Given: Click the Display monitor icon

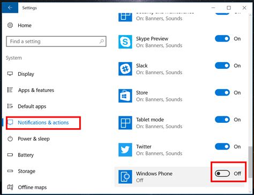Looking at the screenshot, I should tap(10, 74).
